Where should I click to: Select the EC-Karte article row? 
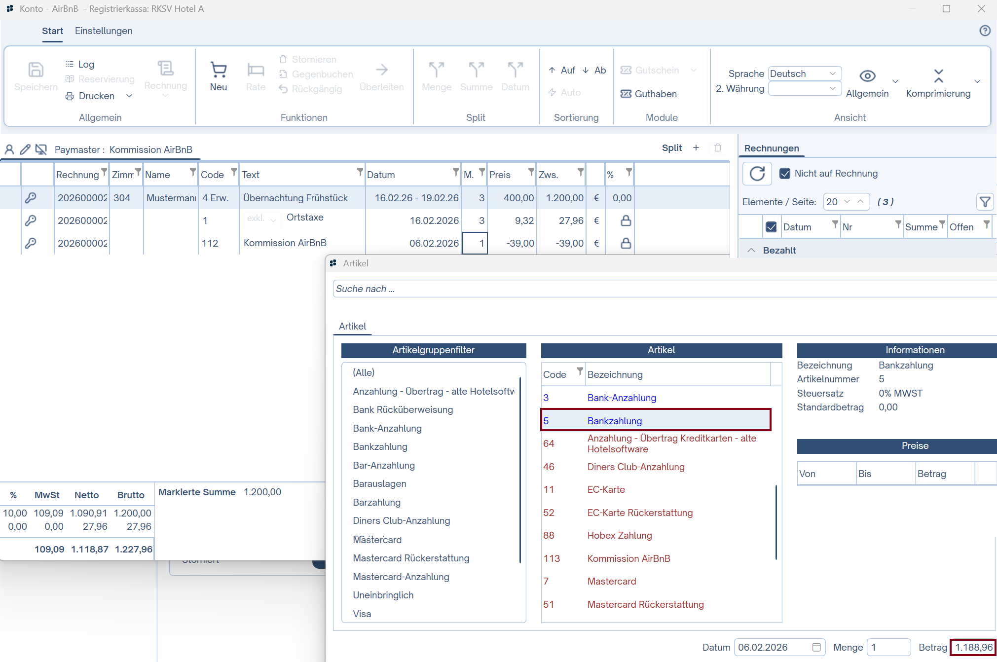(606, 489)
